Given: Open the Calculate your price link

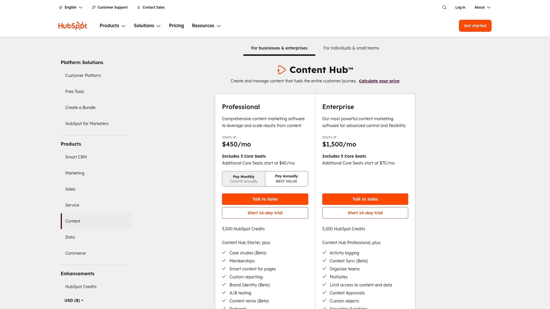Looking at the screenshot, I should tap(379, 81).
